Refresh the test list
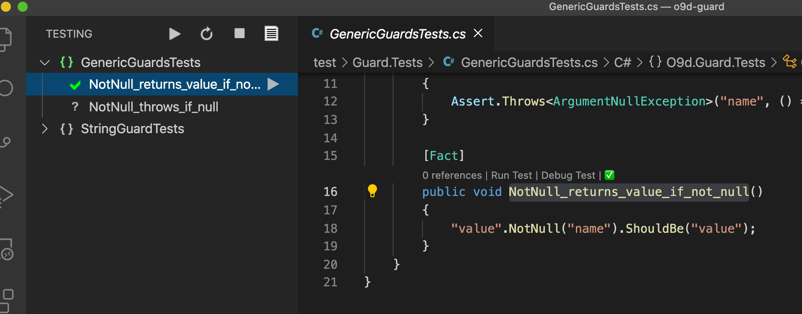The height and width of the screenshot is (314, 802). pyautogui.click(x=206, y=33)
